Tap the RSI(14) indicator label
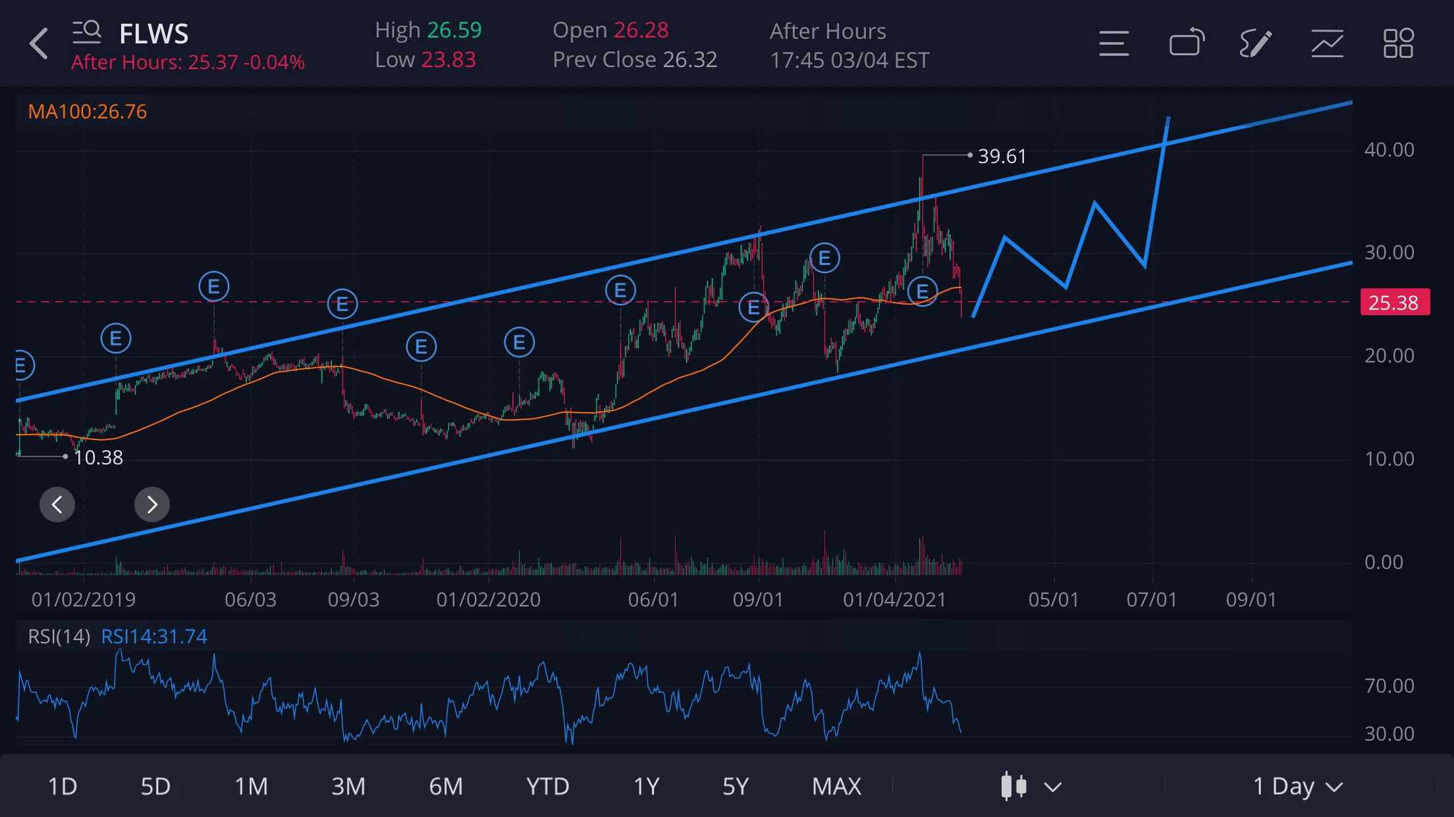Viewport: 1454px width, 817px height. (59, 636)
